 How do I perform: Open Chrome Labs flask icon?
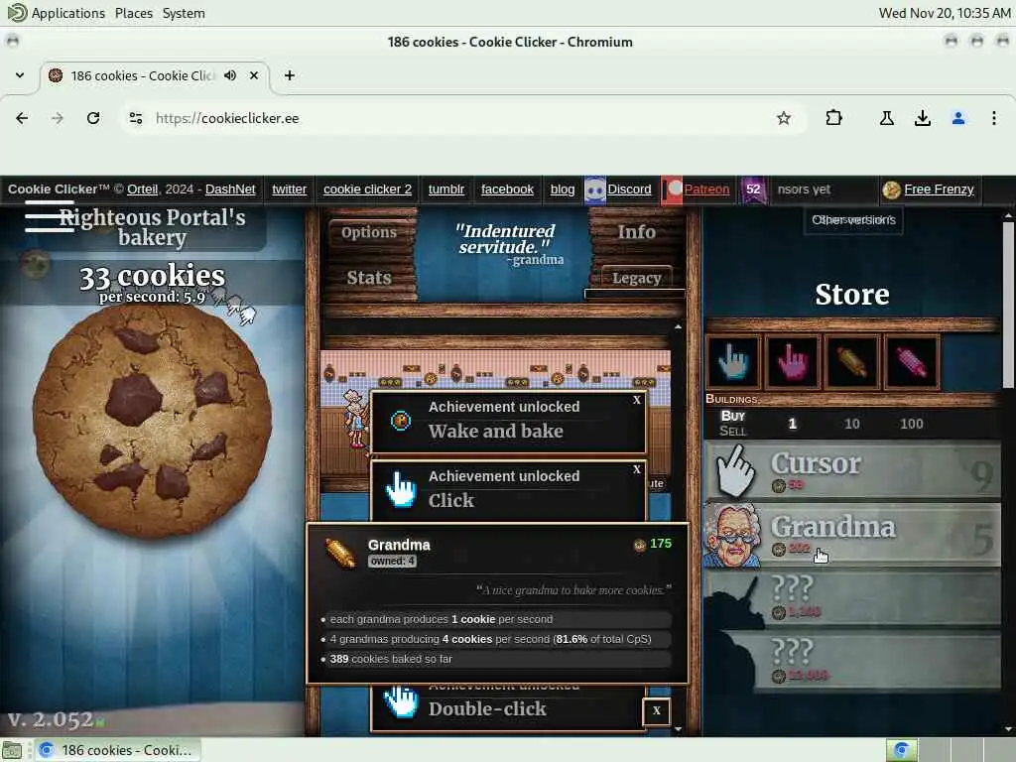click(886, 118)
